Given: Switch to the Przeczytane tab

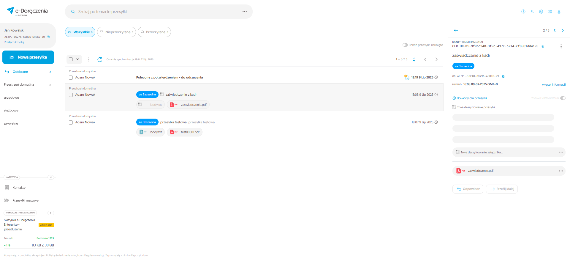Looking at the screenshot, I should (154, 32).
